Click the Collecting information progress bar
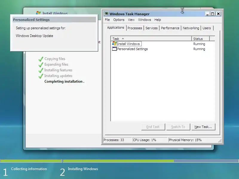Viewport: 239px width, 179px height. click(31, 161)
